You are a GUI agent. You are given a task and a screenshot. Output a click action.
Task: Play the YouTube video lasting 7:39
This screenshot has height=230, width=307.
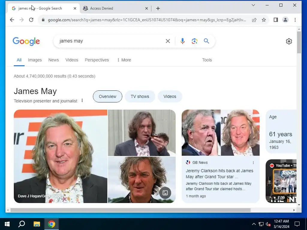pyautogui.click(x=281, y=181)
